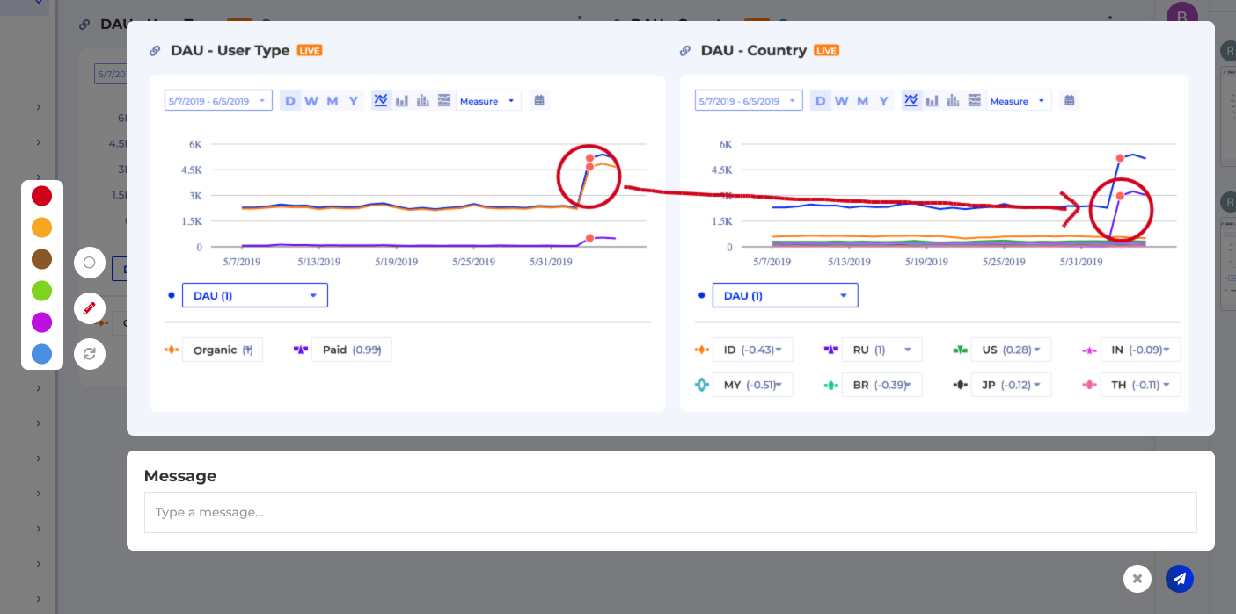This screenshot has width=1236, height=614.
Task: Open Measure dropdown in DAU - User Type
Action: click(488, 101)
